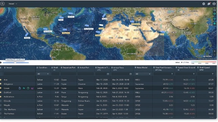Screen dimensions: 218x122
Task: Click the map legend icon at top of map sidebar
Action: coord(215,10)
